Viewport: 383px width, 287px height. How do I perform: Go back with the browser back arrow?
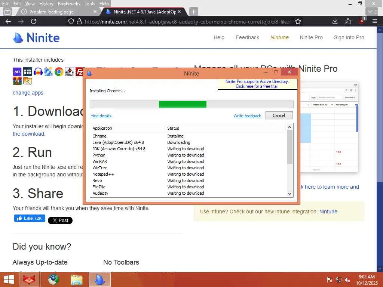[8, 21]
